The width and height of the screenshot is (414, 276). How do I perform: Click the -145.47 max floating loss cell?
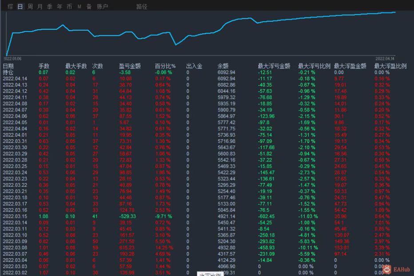(266, 173)
